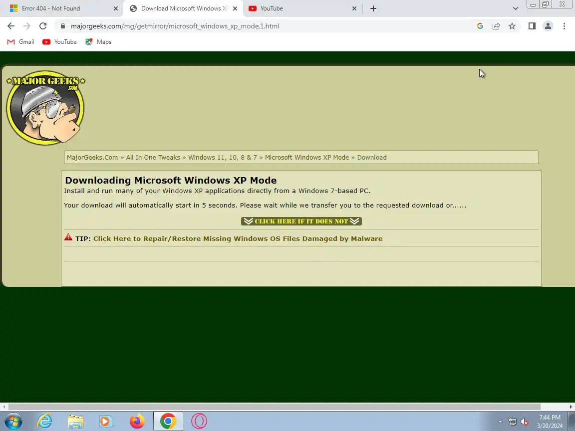
Task: Close the YouTube tab
Action: [x=354, y=8]
